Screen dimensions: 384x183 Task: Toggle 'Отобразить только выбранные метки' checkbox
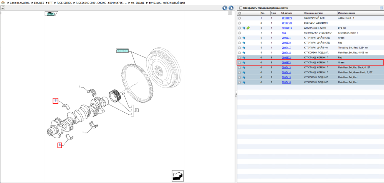(x=241, y=8)
